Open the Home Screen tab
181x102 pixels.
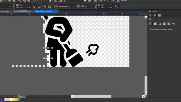[5, 11]
